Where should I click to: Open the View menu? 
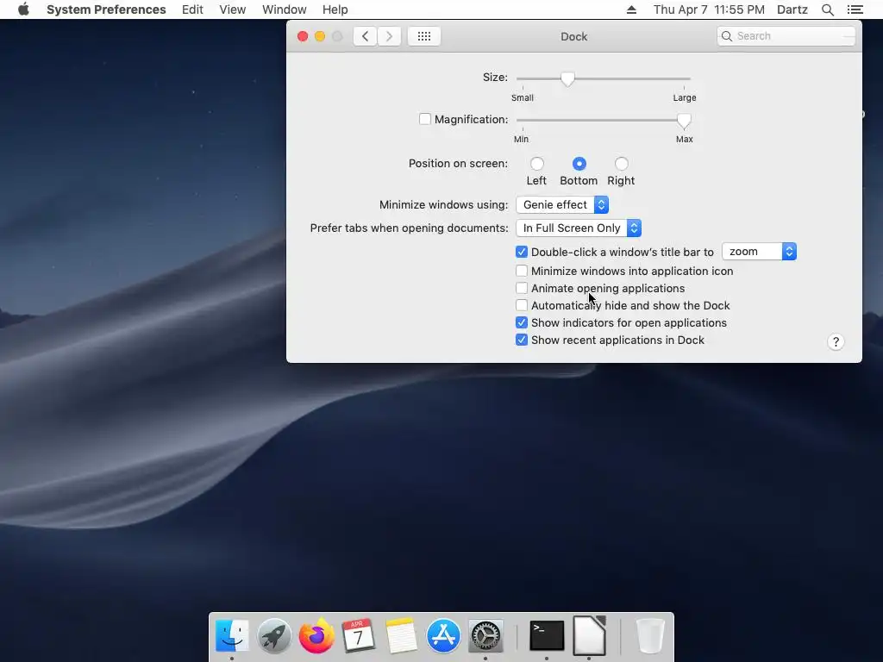click(x=233, y=9)
